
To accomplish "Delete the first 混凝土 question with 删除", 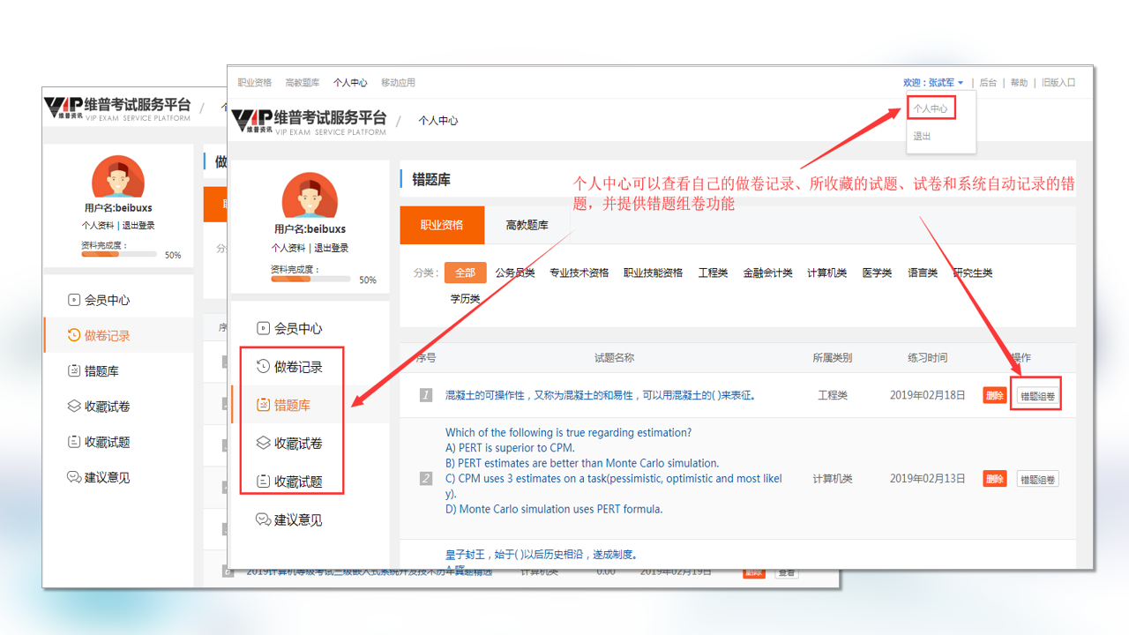I will (994, 396).
